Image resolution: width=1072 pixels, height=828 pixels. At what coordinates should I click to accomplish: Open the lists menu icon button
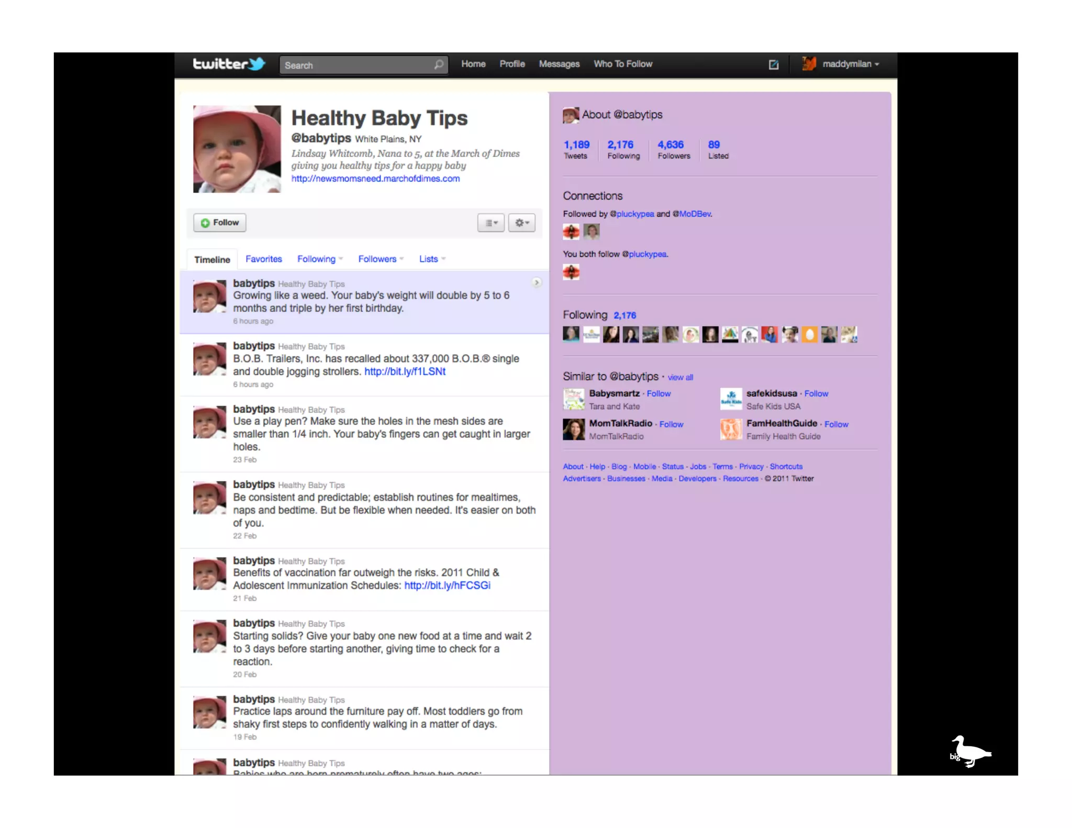click(x=490, y=223)
